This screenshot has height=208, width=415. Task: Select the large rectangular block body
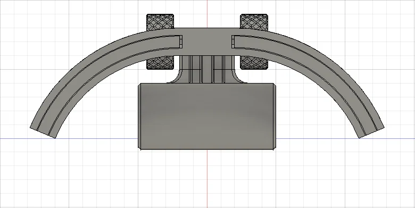coord(207,117)
